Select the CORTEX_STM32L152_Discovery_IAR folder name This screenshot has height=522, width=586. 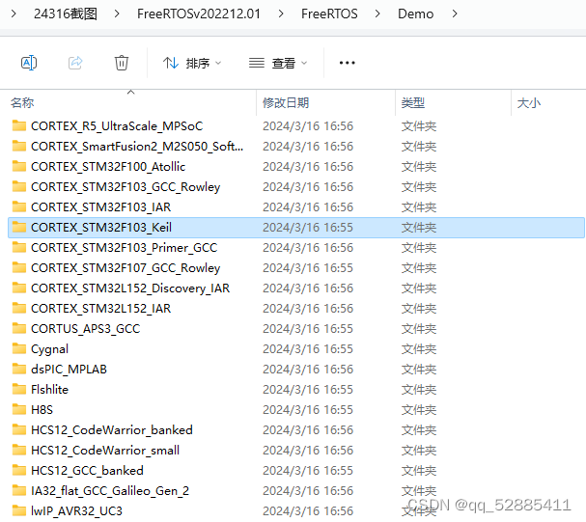pos(130,288)
